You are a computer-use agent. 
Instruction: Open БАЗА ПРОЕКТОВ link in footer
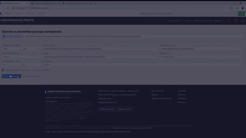tap(158, 91)
